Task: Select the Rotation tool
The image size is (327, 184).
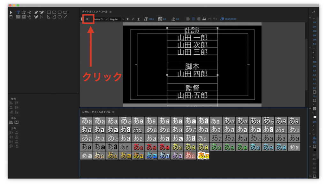Action: pyautogui.click(x=11, y=17)
